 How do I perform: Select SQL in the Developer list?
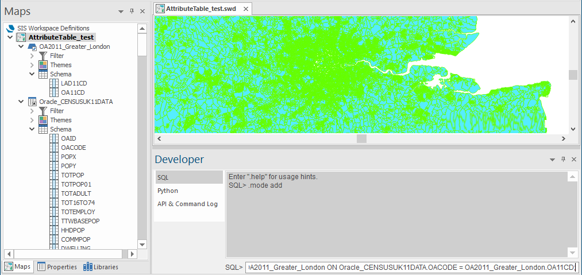point(189,177)
